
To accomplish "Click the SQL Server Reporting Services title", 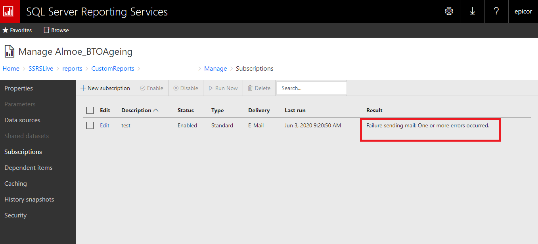I will [x=97, y=12].
